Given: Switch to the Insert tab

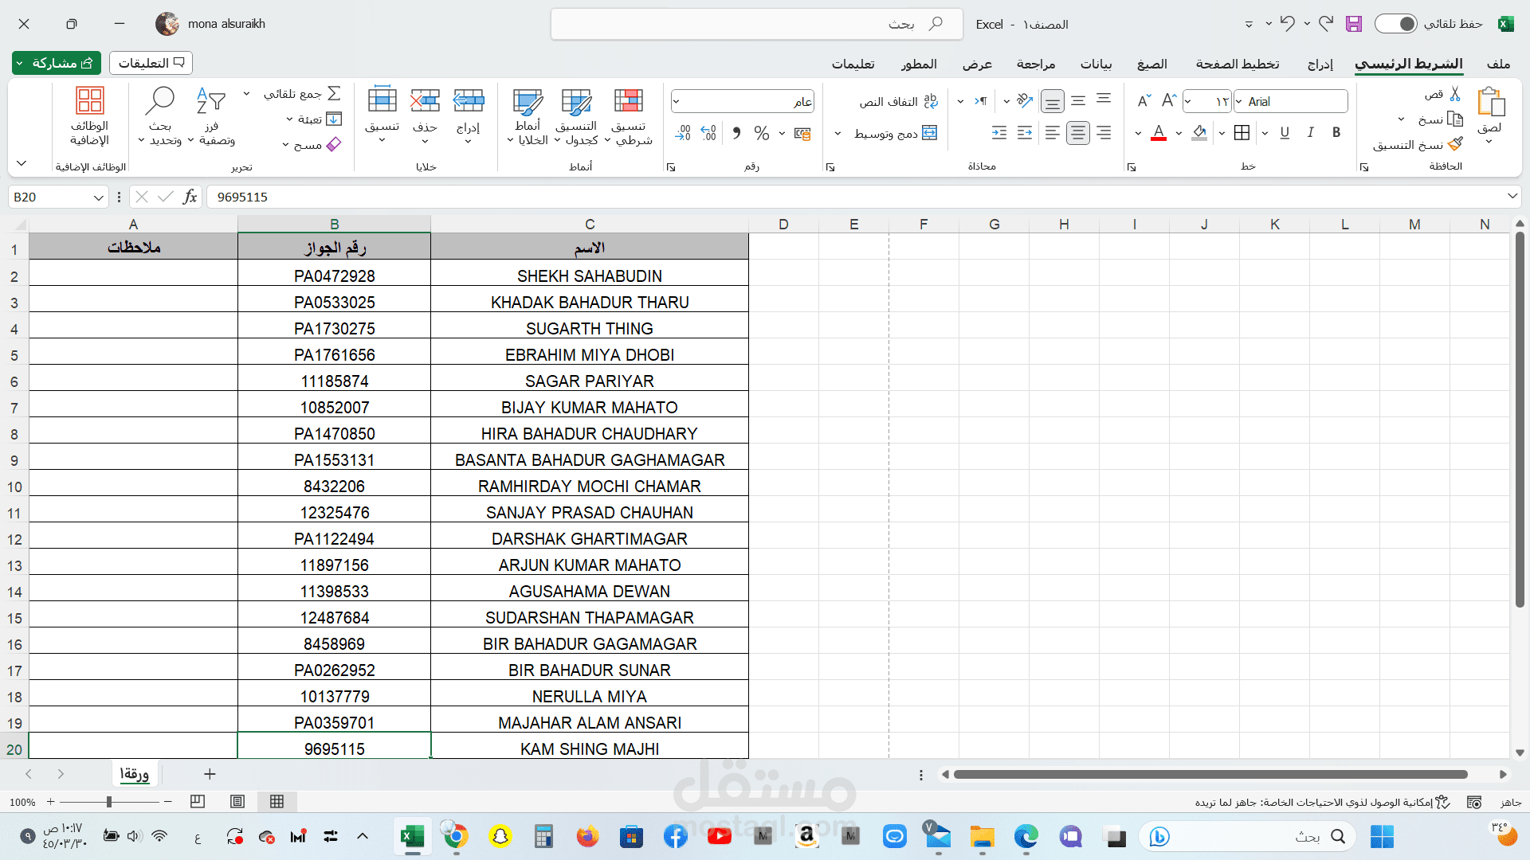Looking at the screenshot, I should [1320, 64].
